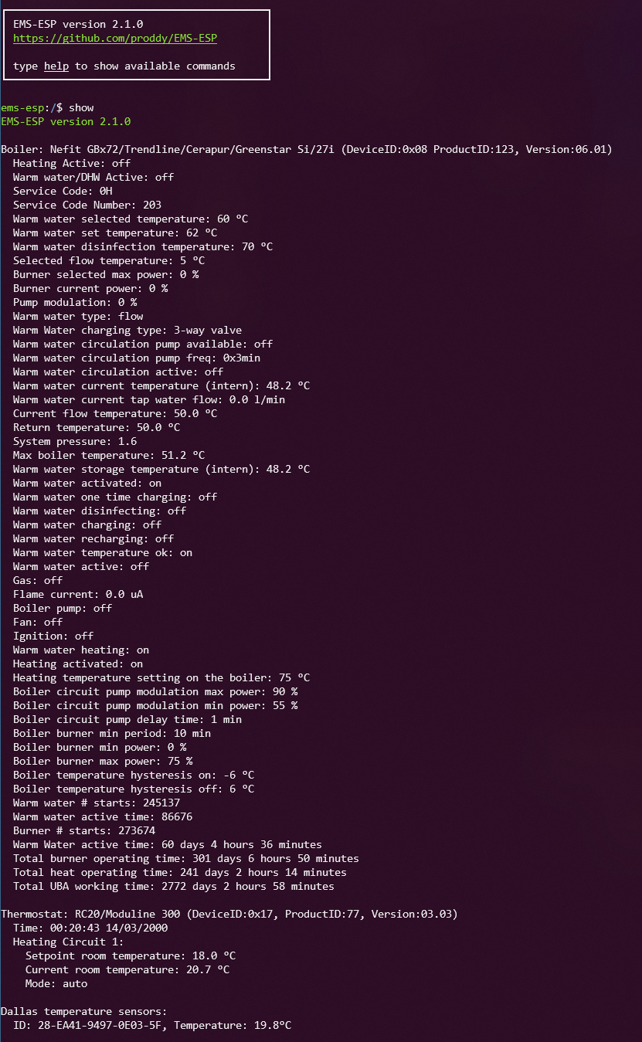Click the Flame current 0.0 uA line
The image size is (642, 1042).
[x=78, y=594]
